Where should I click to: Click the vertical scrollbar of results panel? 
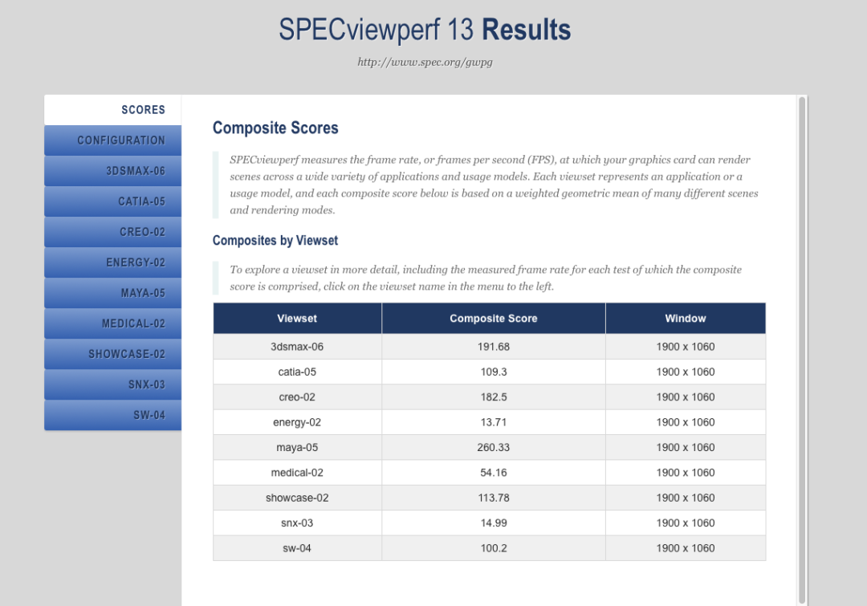(802, 349)
